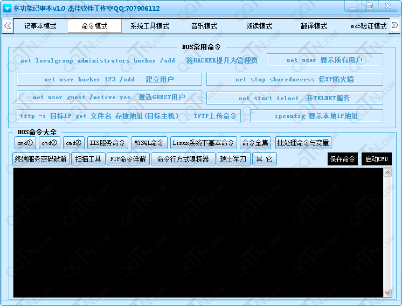Click net user hacker 123 /add 建立用户
Viewport: 402px width, 306px height.
tap(109, 79)
